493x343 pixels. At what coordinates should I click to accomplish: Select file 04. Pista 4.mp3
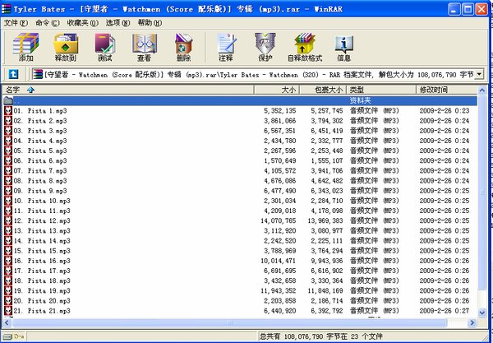coord(40,141)
